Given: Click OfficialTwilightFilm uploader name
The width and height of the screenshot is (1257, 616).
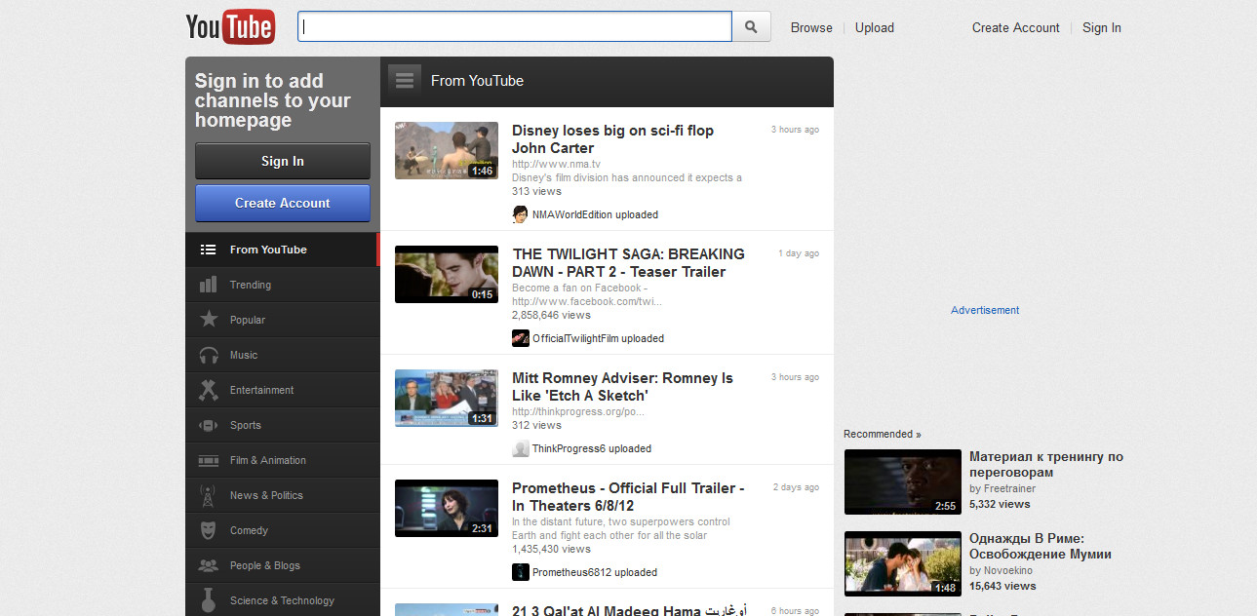Looking at the screenshot, I should tap(575, 338).
